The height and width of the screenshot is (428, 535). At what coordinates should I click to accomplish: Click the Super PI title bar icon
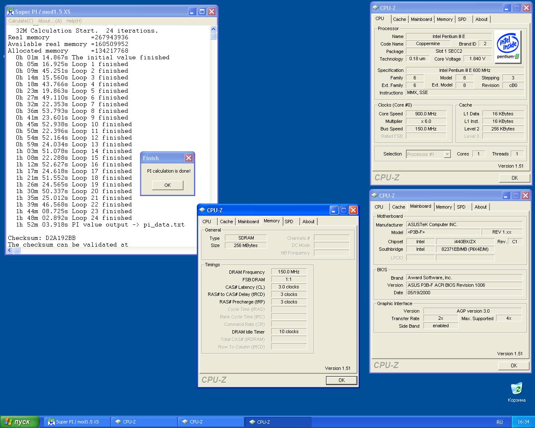click(x=10, y=11)
